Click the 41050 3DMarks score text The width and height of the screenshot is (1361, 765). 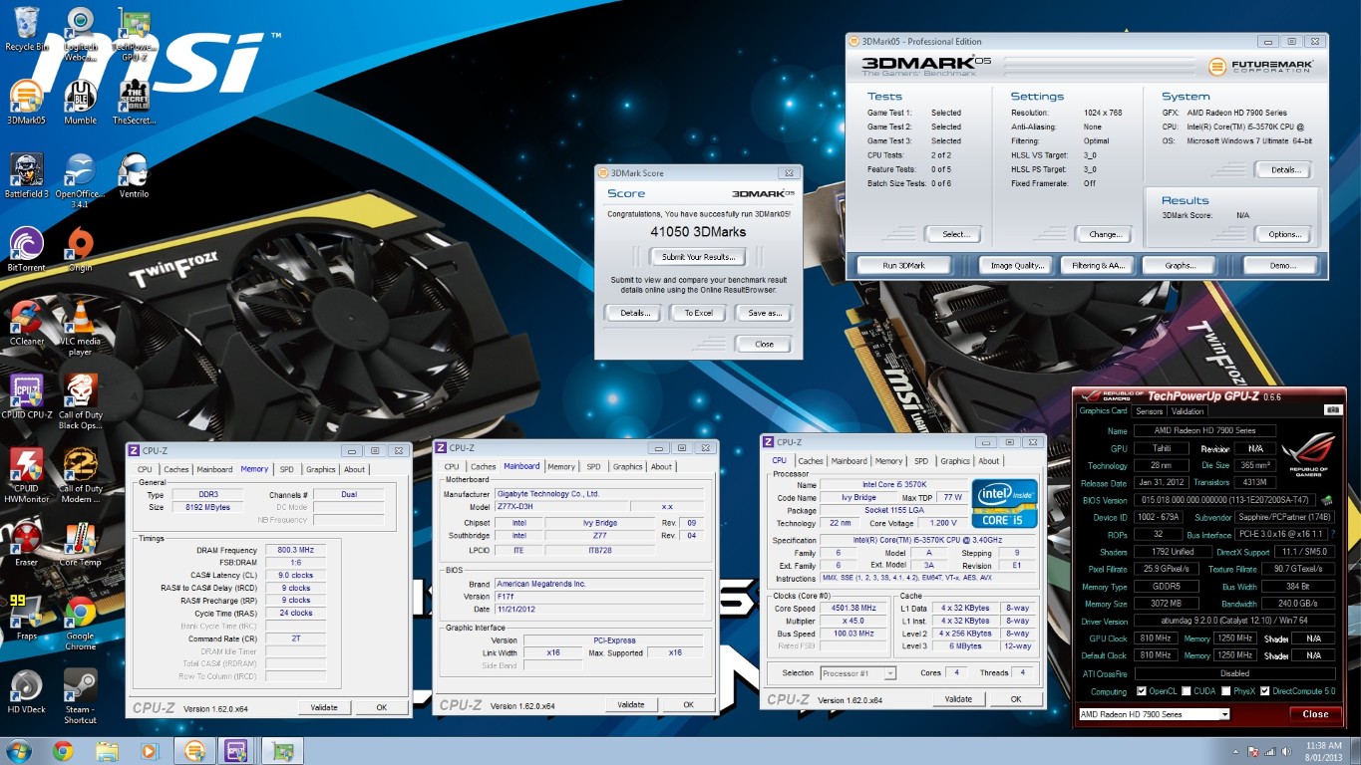click(x=698, y=231)
